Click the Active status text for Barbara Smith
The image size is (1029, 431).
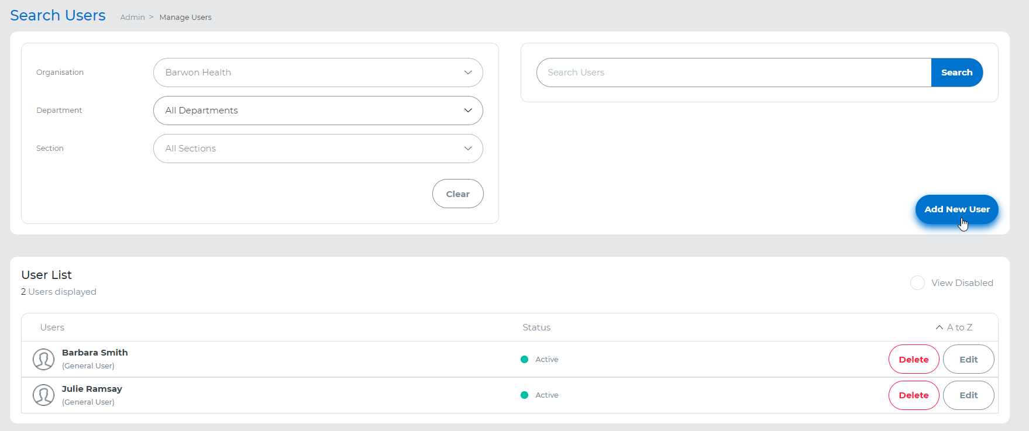click(547, 360)
